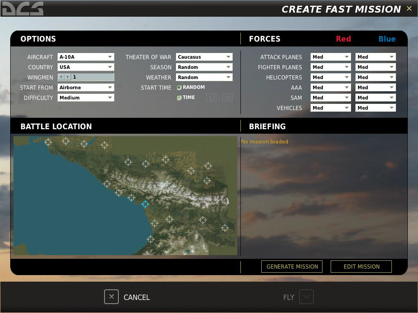Choose the easternmost crosshair near map's right edge
Screen dimensions: 418x313
(225, 228)
